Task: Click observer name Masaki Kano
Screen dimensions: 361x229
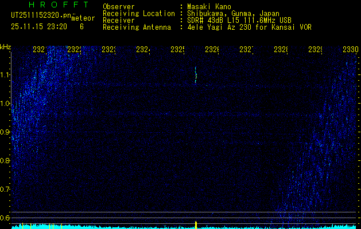Action: coord(209,6)
